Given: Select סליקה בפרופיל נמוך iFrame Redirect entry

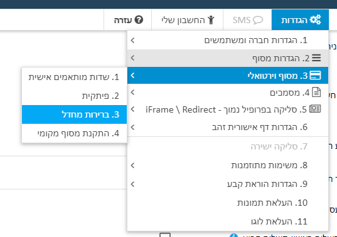Looking at the screenshot, I should pos(228,109).
